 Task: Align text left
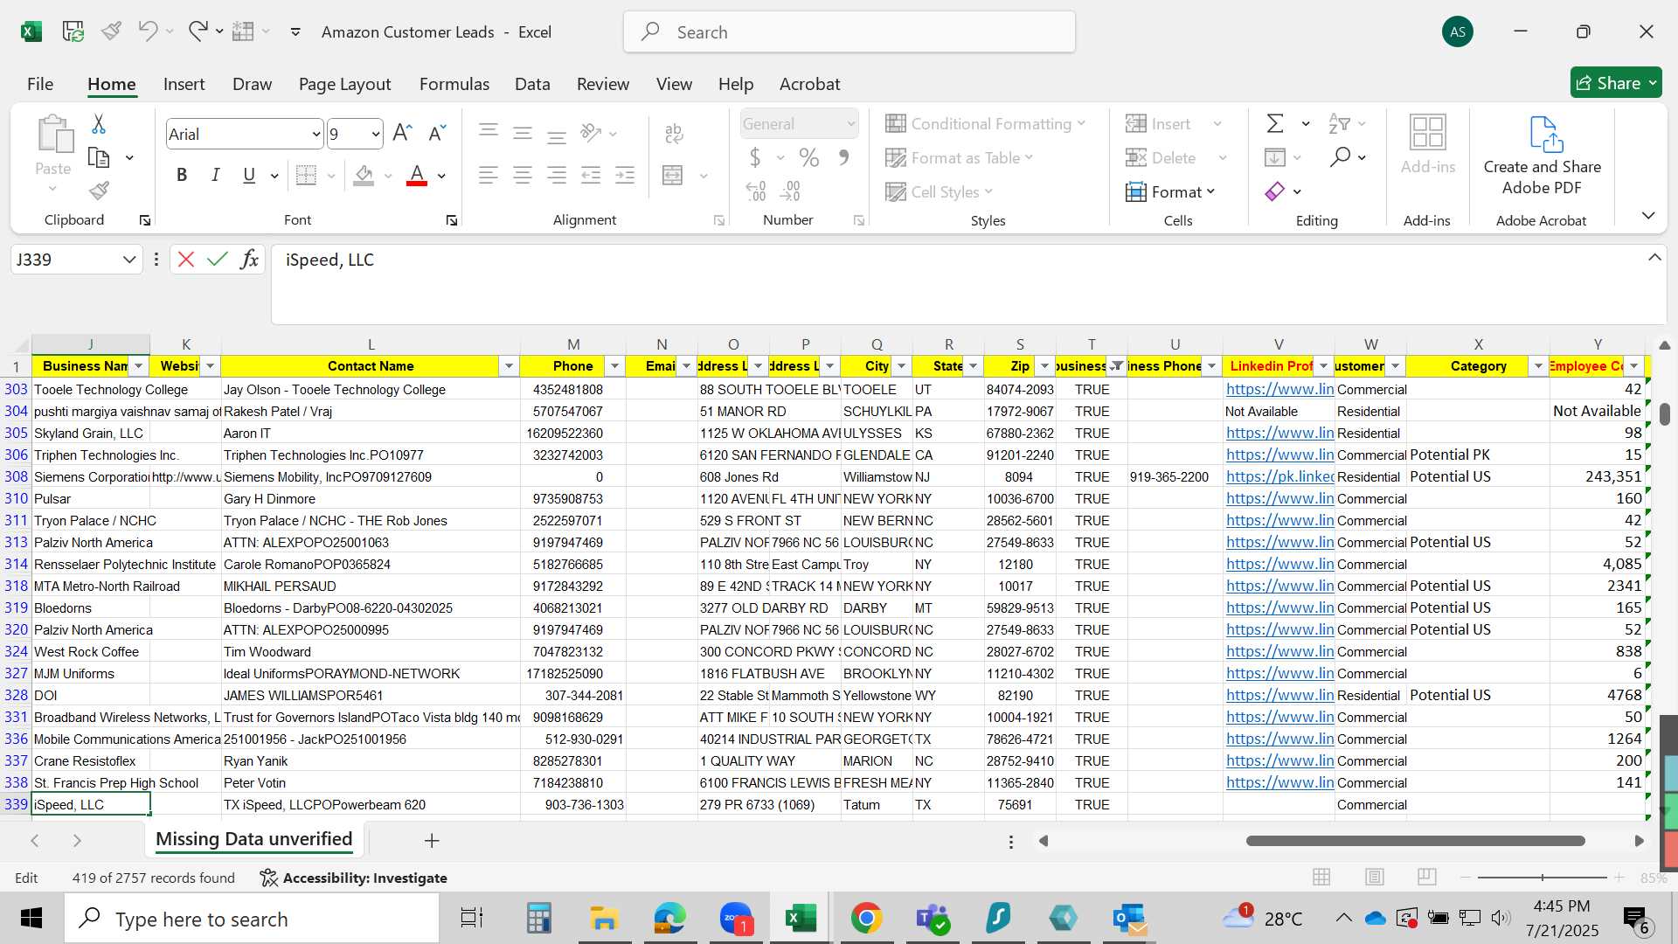point(489,176)
